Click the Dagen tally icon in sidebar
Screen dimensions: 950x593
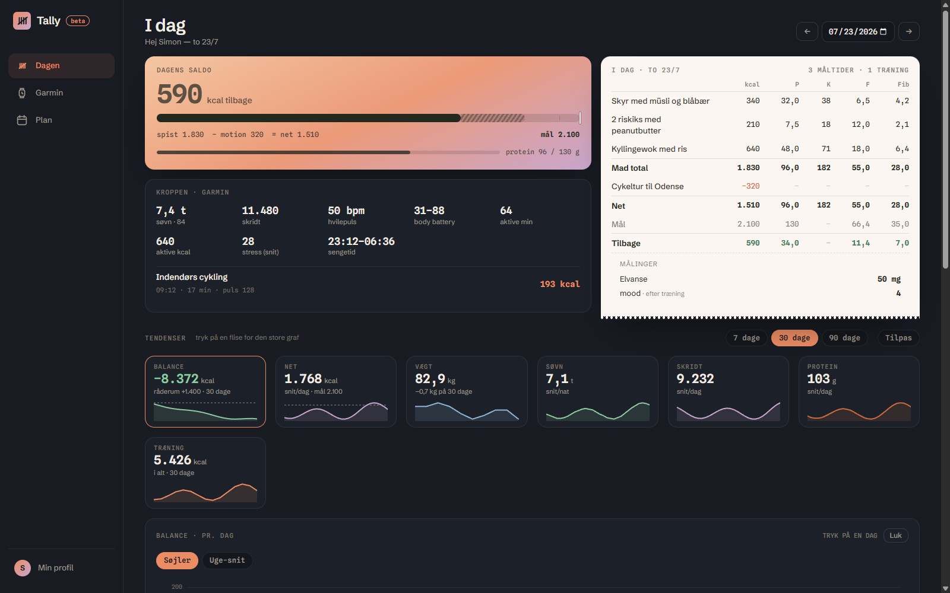(x=23, y=66)
